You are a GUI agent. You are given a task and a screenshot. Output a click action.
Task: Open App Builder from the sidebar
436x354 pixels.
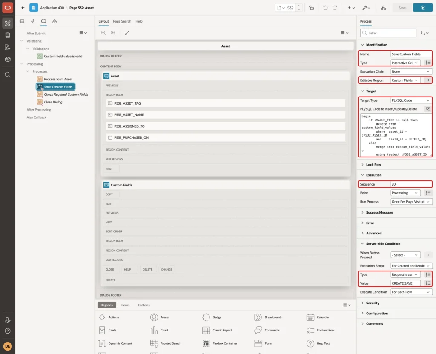click(8, 23)
